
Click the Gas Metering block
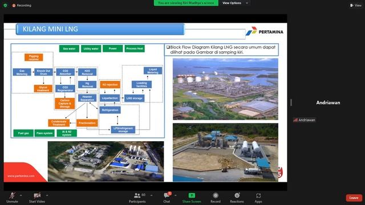click(x=22, y=72)
